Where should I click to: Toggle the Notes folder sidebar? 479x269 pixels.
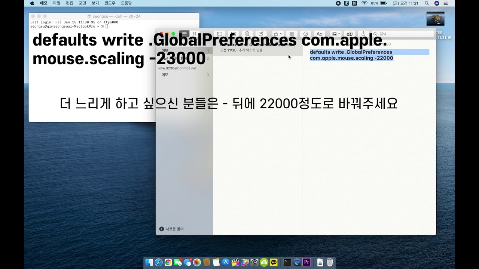220,34
